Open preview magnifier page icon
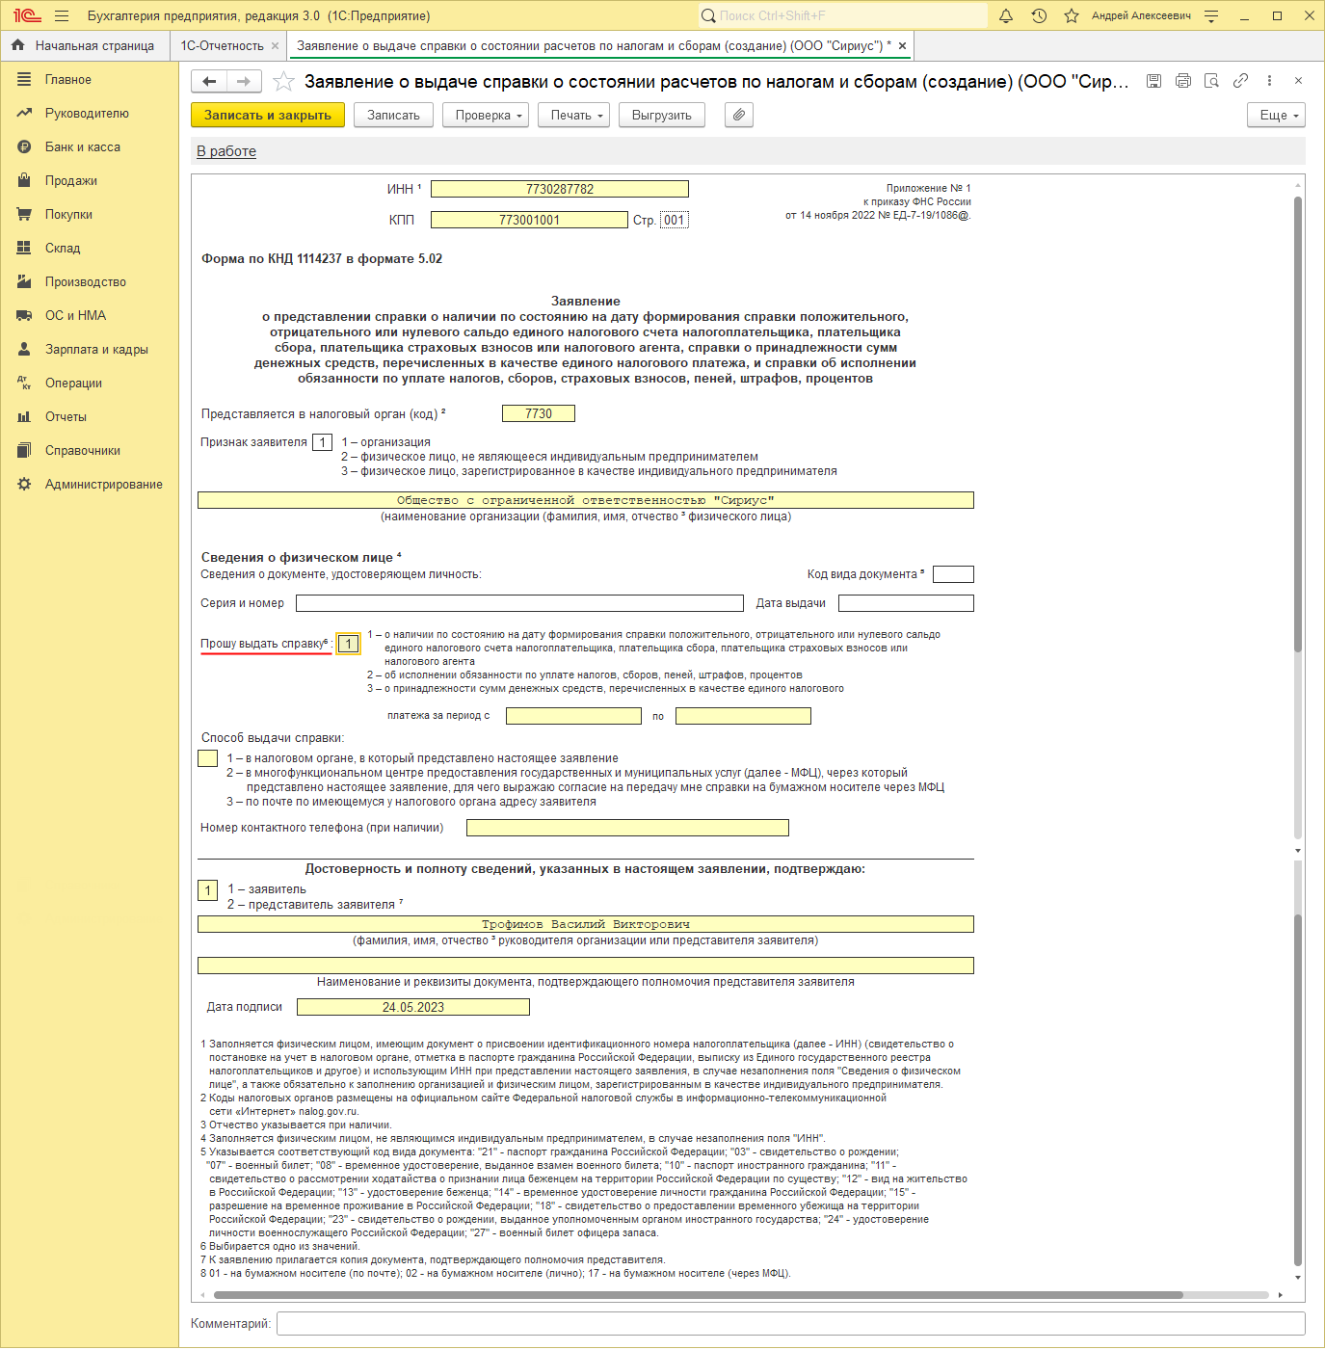This screenshot has width=1325, height=1350. click(1212, 81)
